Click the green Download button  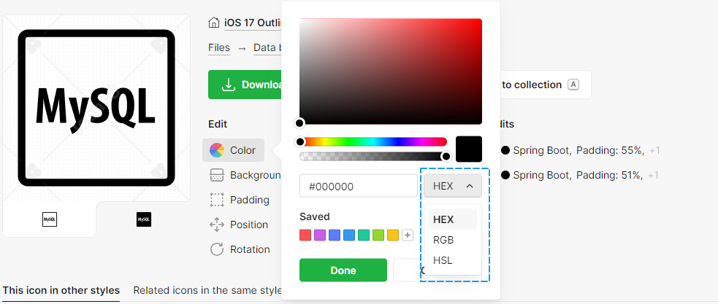tap(245, 85)
